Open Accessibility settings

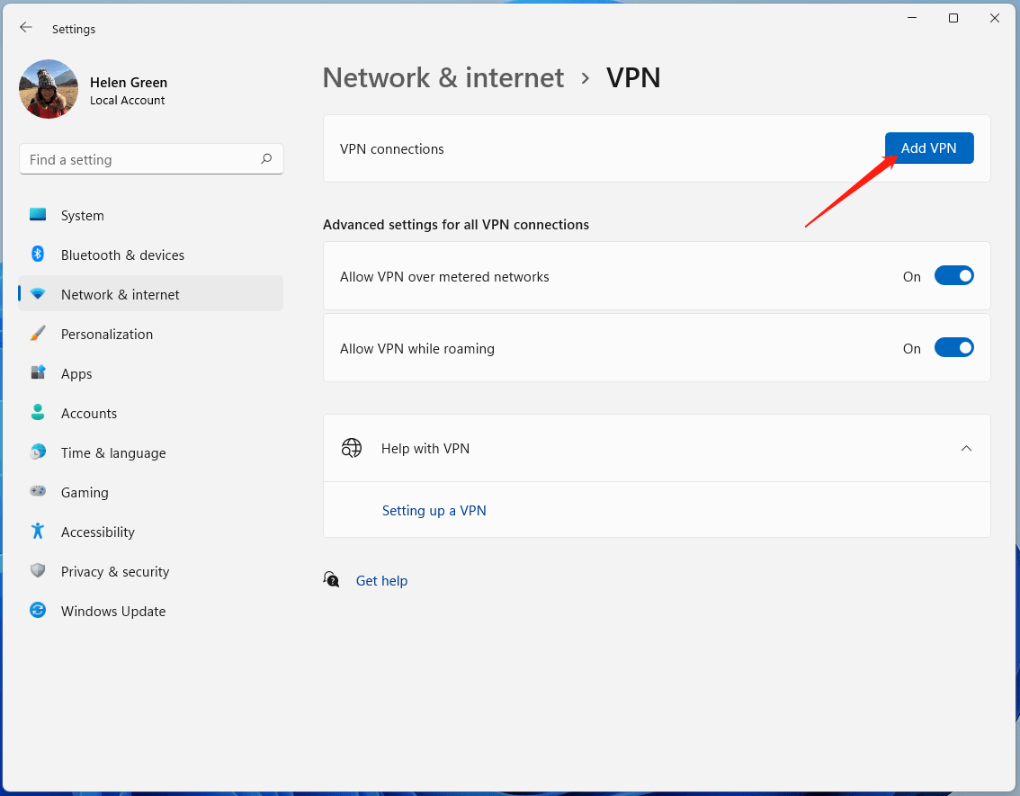(x=151, y=532)
